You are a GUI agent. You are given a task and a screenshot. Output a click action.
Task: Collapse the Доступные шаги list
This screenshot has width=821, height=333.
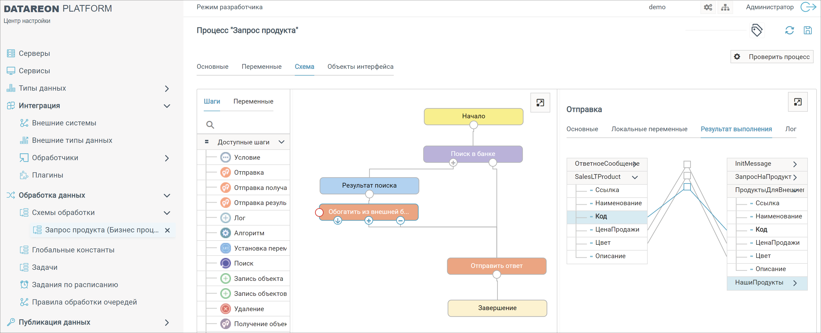281,142
